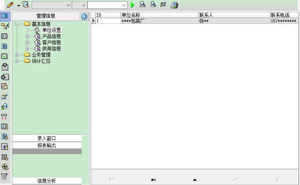Open the form settings gear sidebar icon
Image resolution: width=300 pixels, height=185 pixels.
[x=5, y=127]
